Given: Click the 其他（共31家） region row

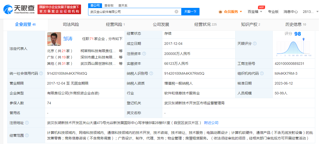Looking at the screenshot, I should pyautogui.click(x=60, y=64).
